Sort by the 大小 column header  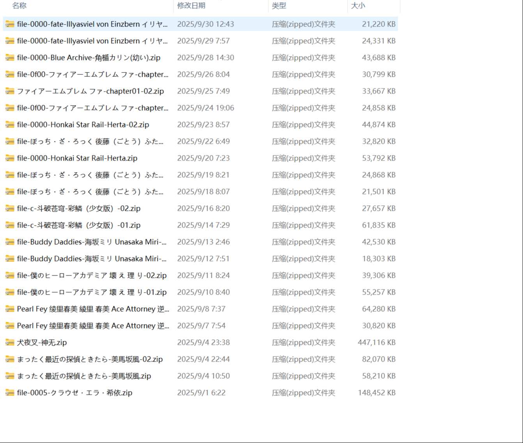358,5
